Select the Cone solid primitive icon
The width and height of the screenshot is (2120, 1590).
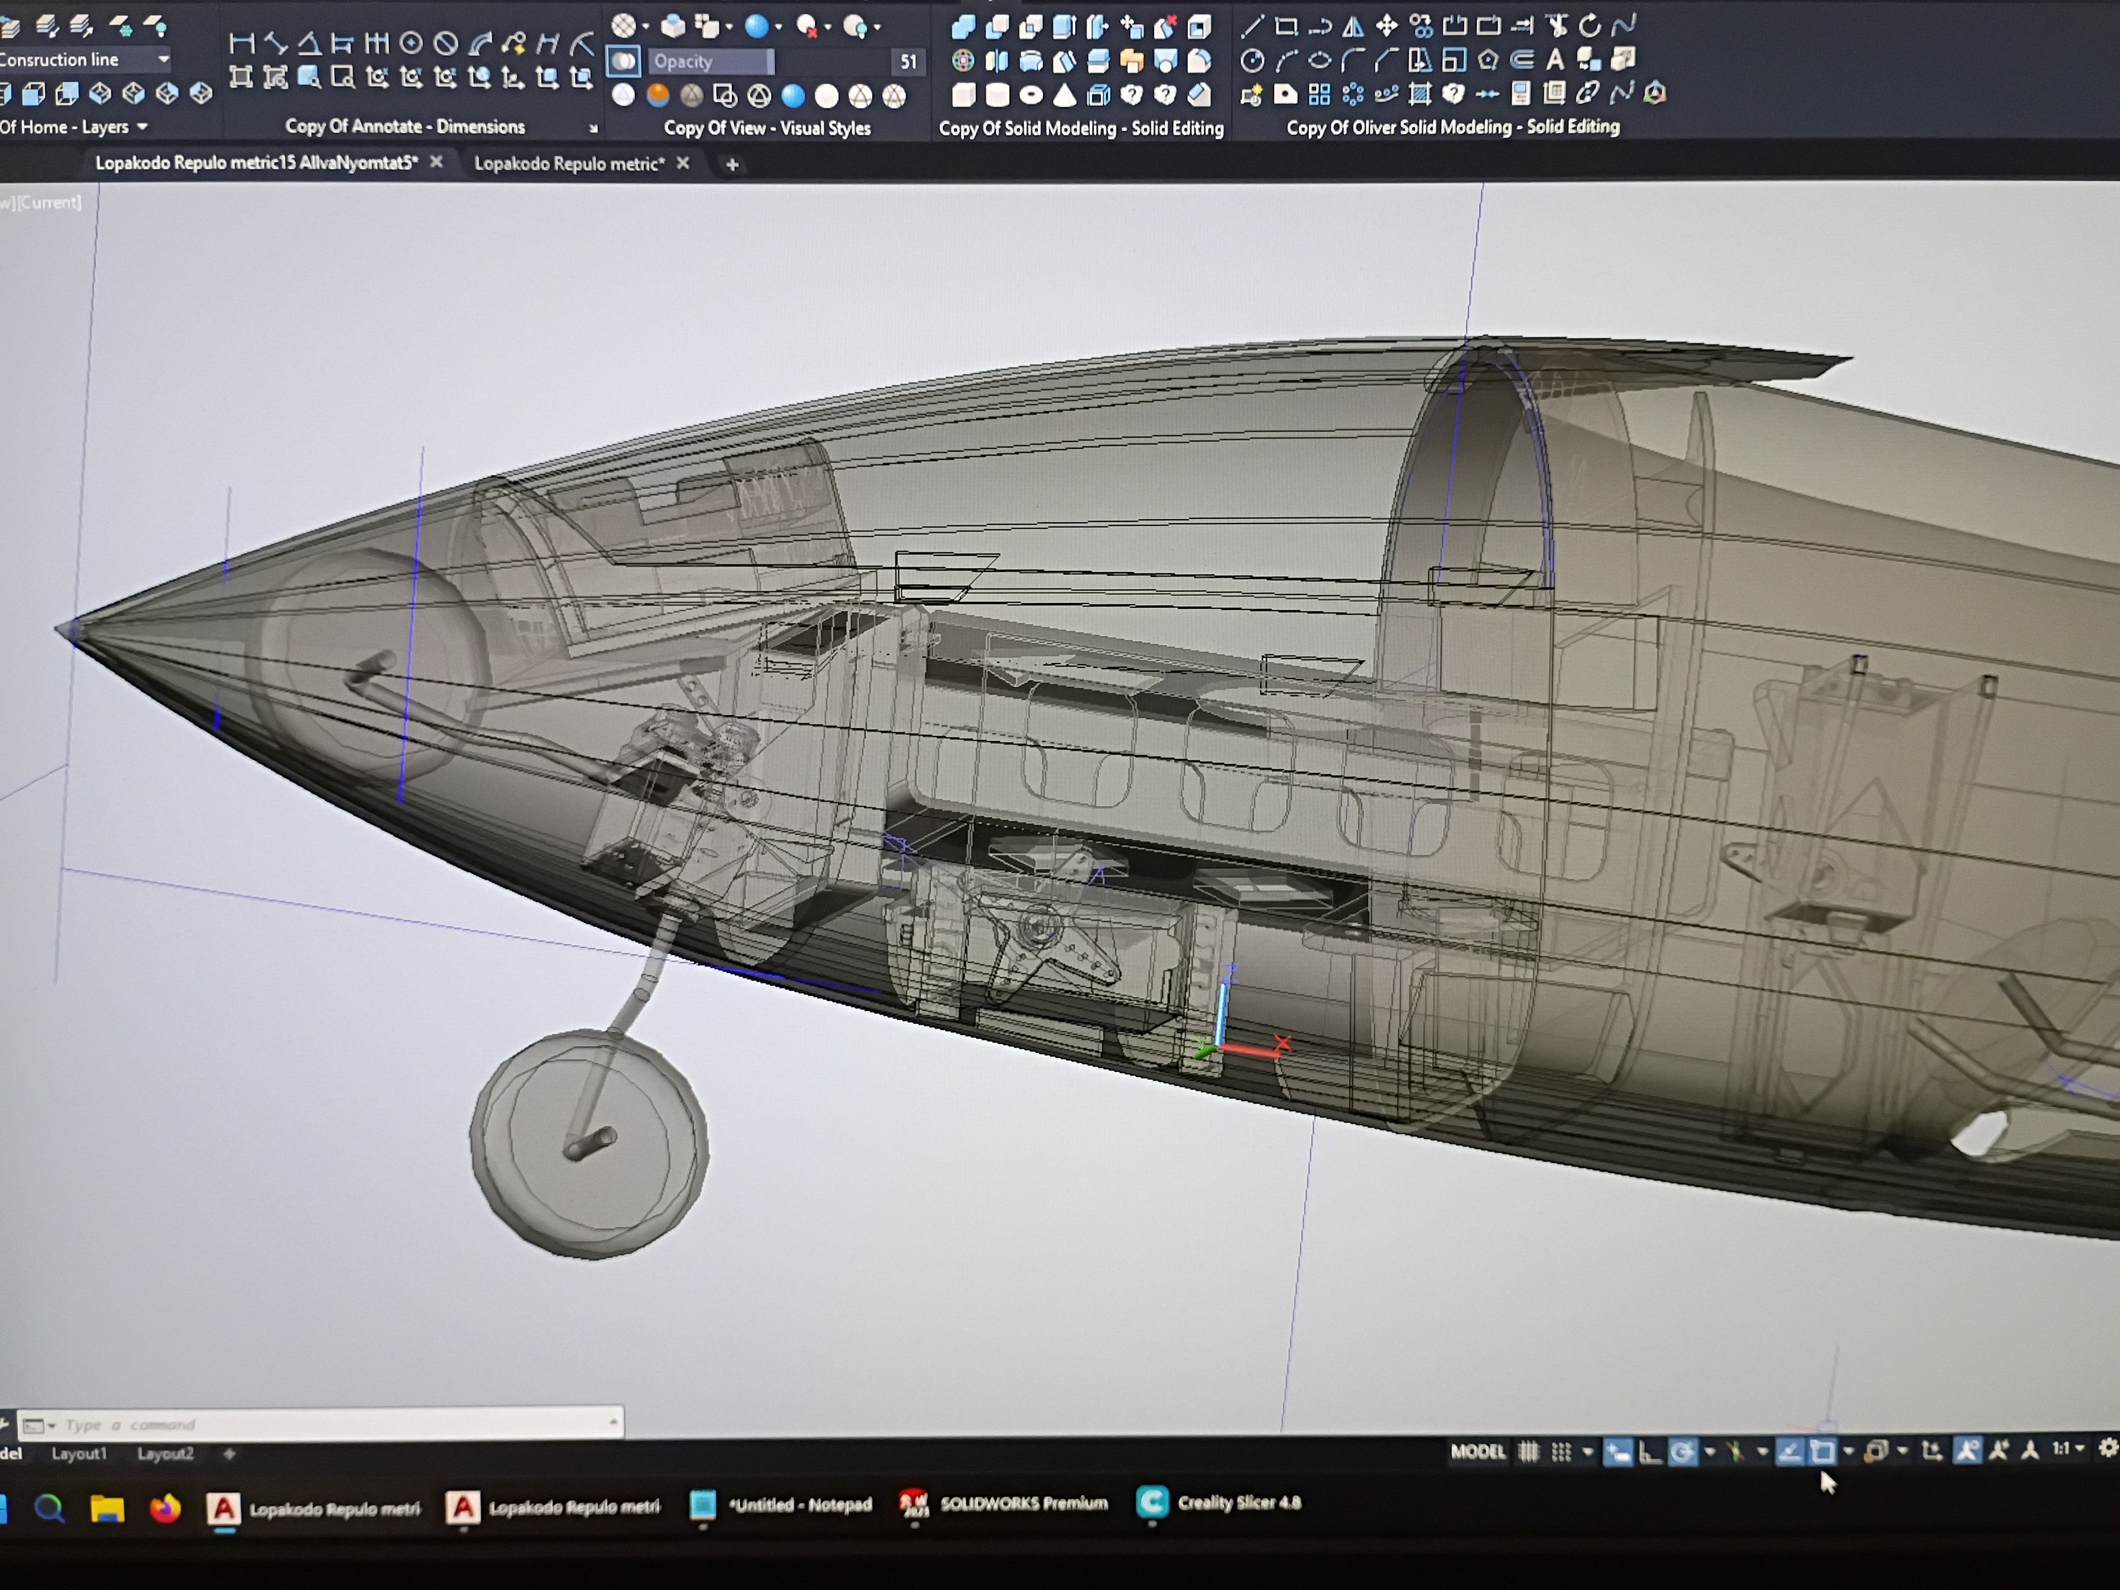pos(1064,95)
